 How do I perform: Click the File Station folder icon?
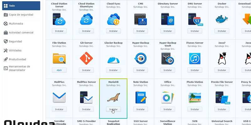pos(59,58)
